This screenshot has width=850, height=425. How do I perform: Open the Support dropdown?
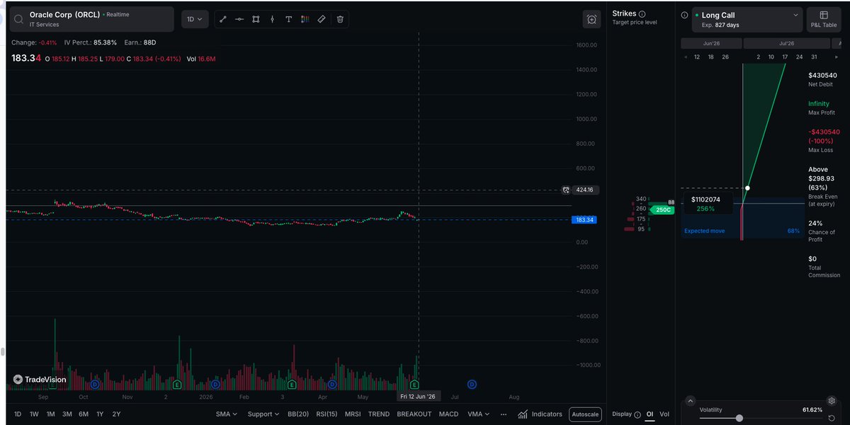pos(263,414)
